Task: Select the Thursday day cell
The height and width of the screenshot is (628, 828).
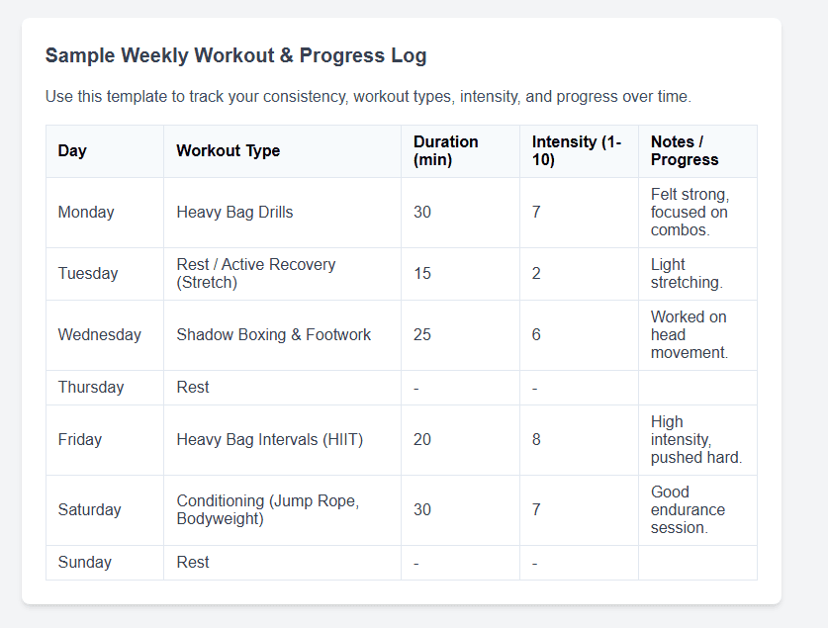Action: [x=105, y=388]
